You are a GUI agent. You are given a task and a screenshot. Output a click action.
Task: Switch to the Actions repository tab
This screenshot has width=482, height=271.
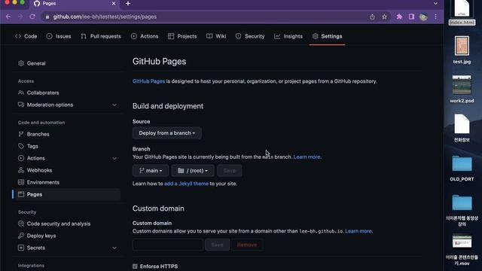click(145, 36)
